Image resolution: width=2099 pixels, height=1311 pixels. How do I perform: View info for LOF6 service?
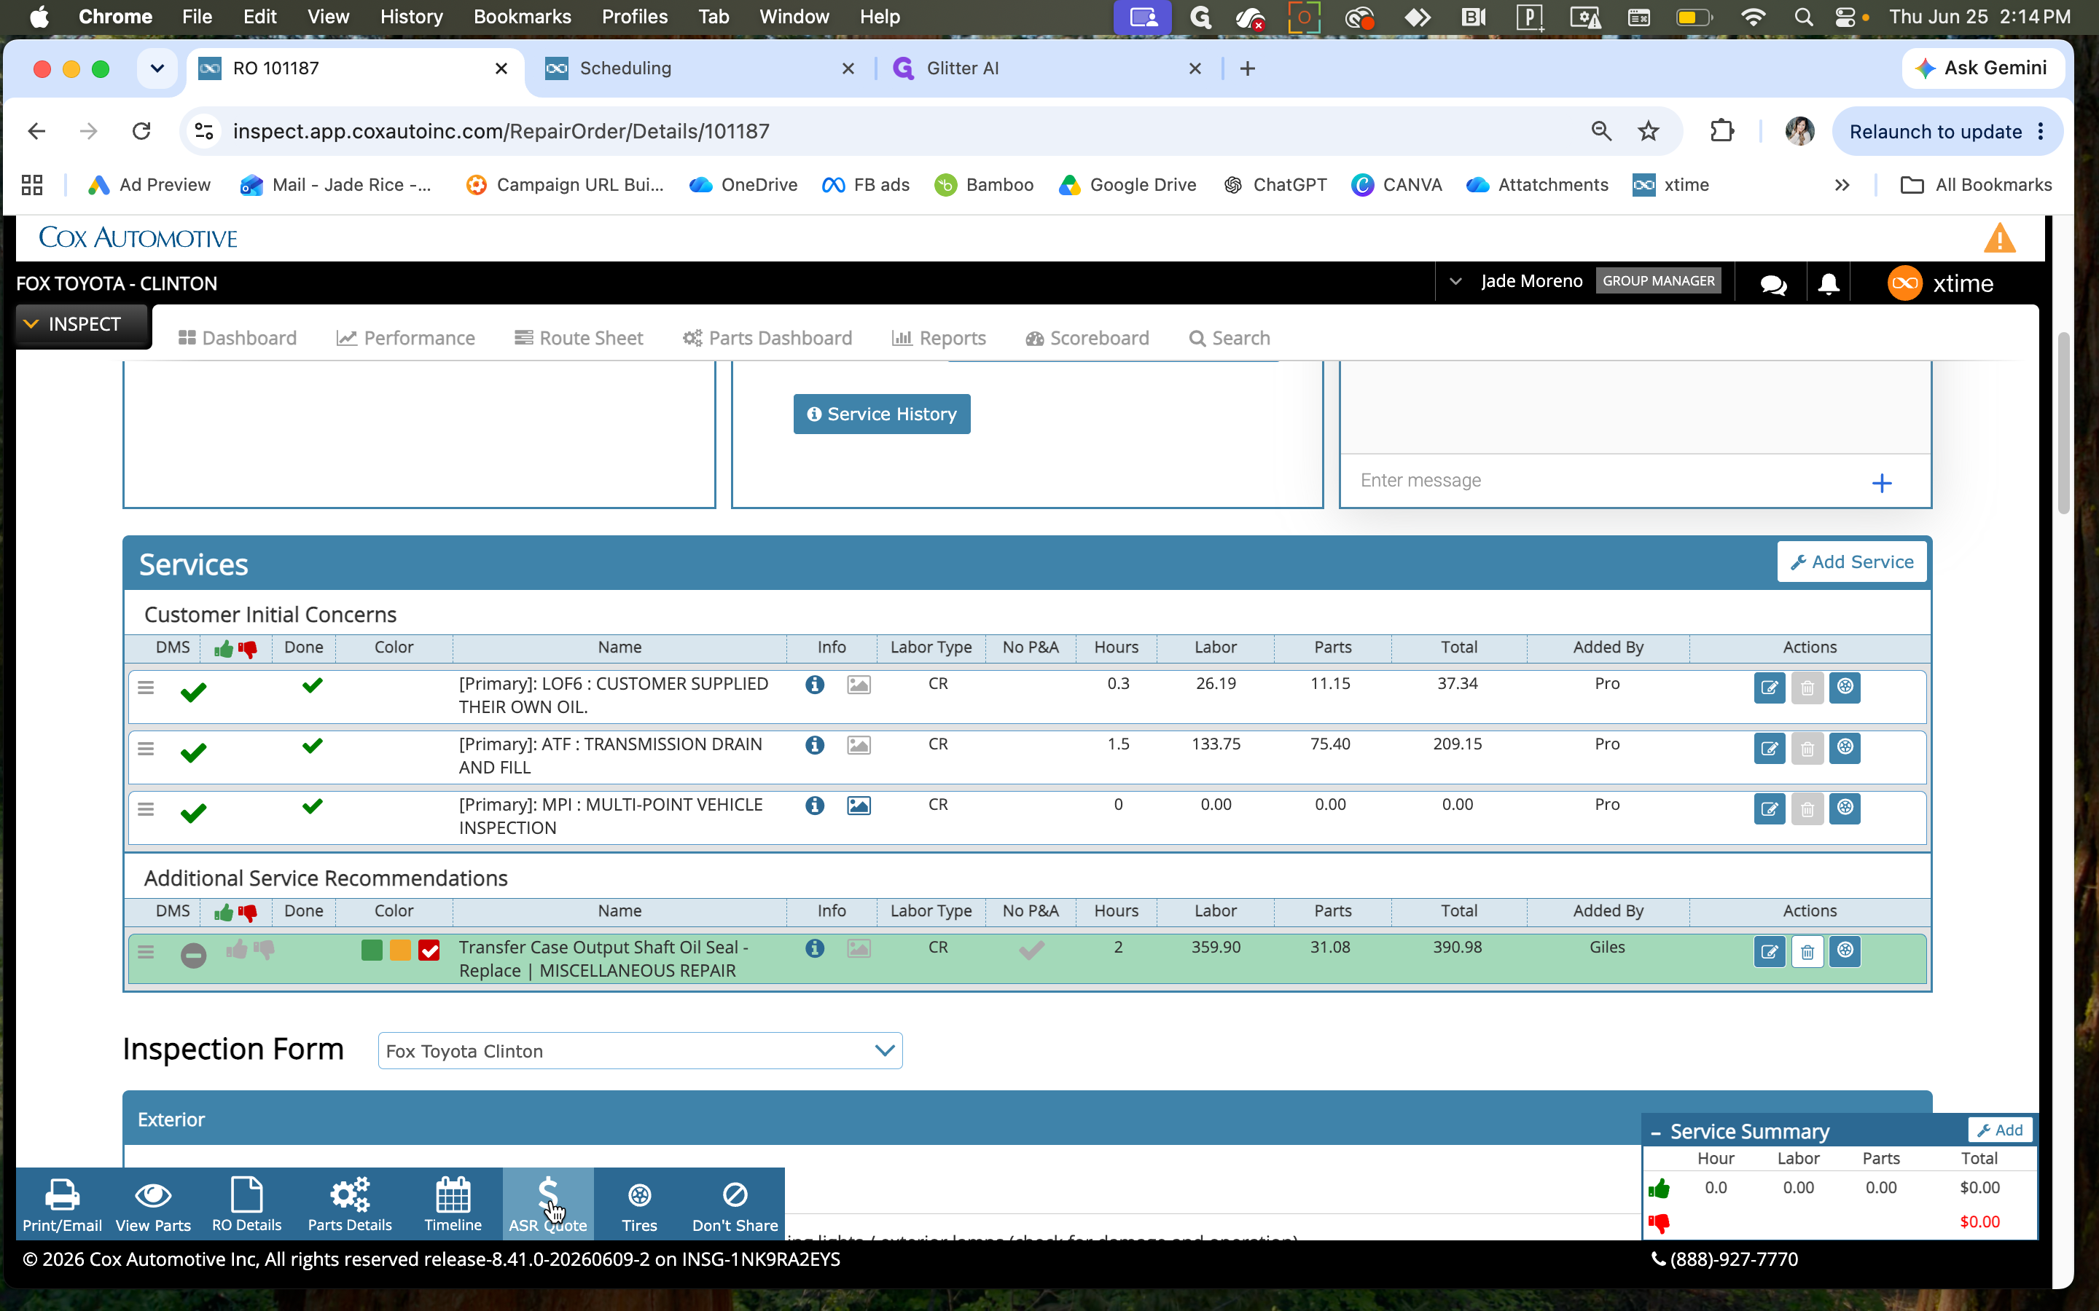pyautogui.click(x=814, y=685)
